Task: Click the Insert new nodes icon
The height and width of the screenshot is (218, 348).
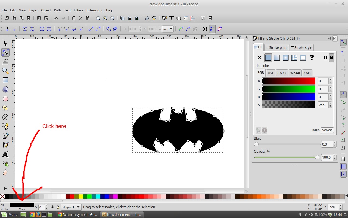Action: (7, 29)
